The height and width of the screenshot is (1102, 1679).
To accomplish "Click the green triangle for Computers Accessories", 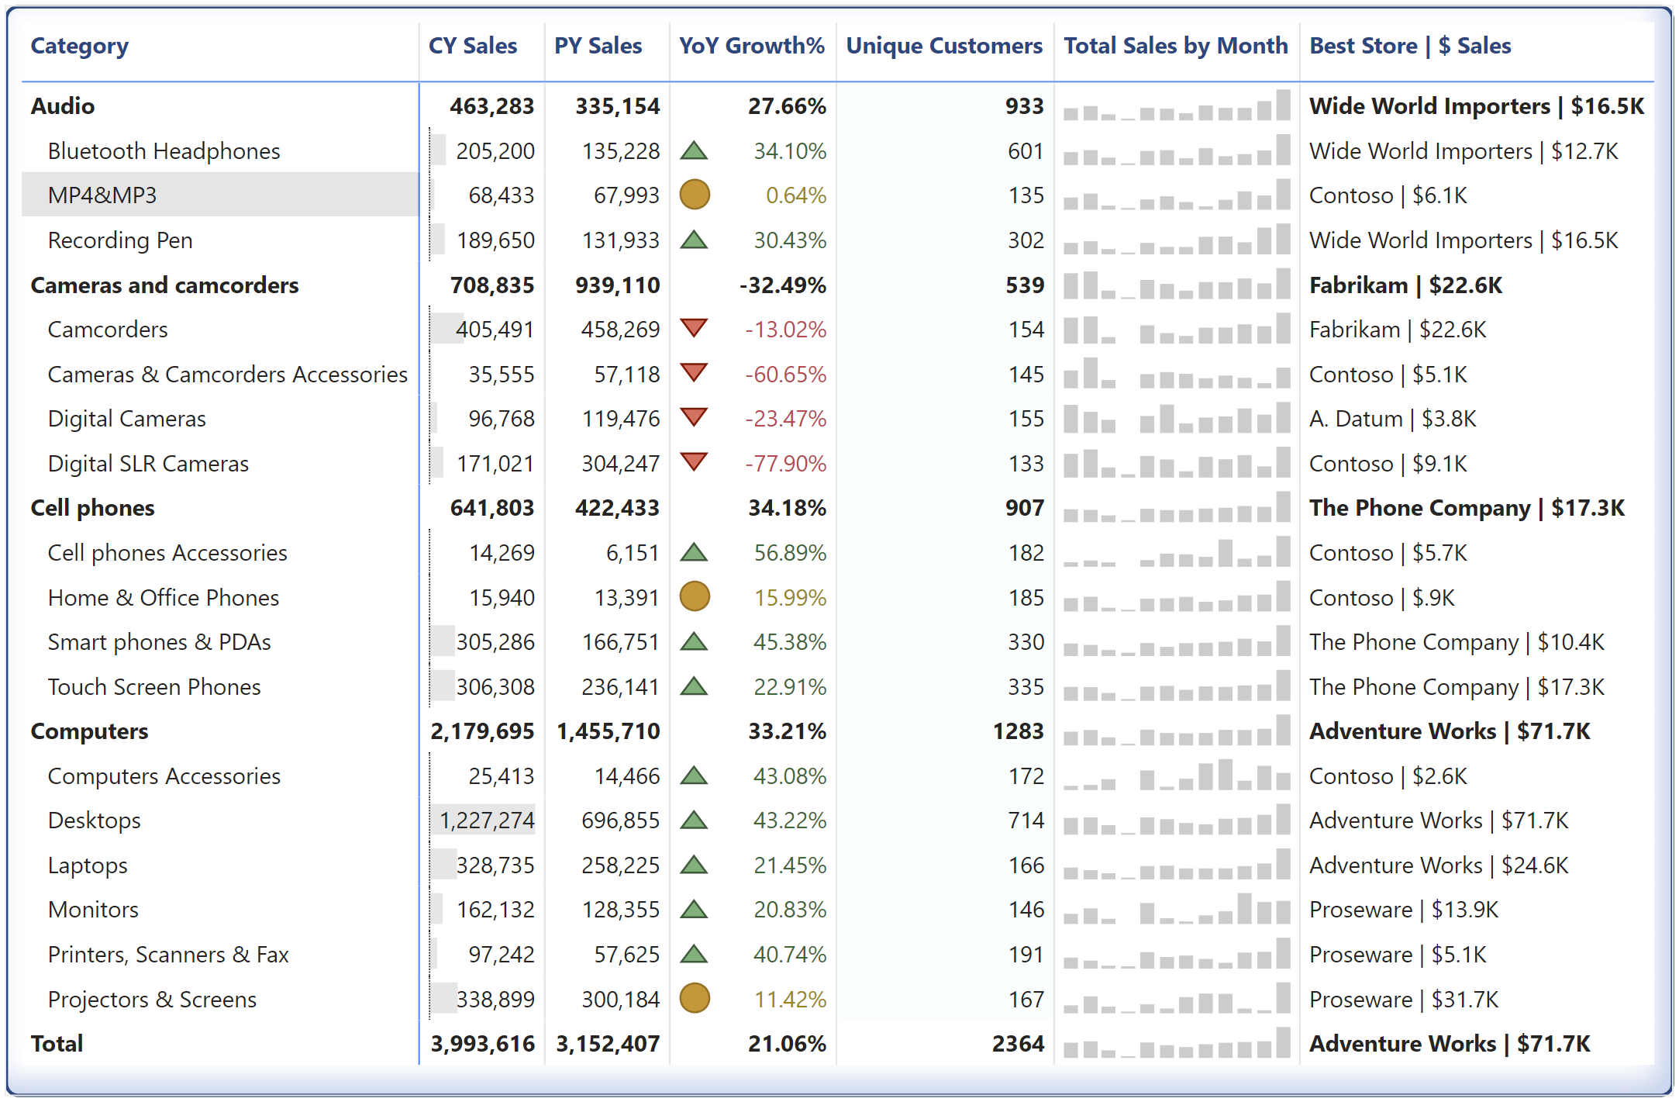I will [695, 776].
